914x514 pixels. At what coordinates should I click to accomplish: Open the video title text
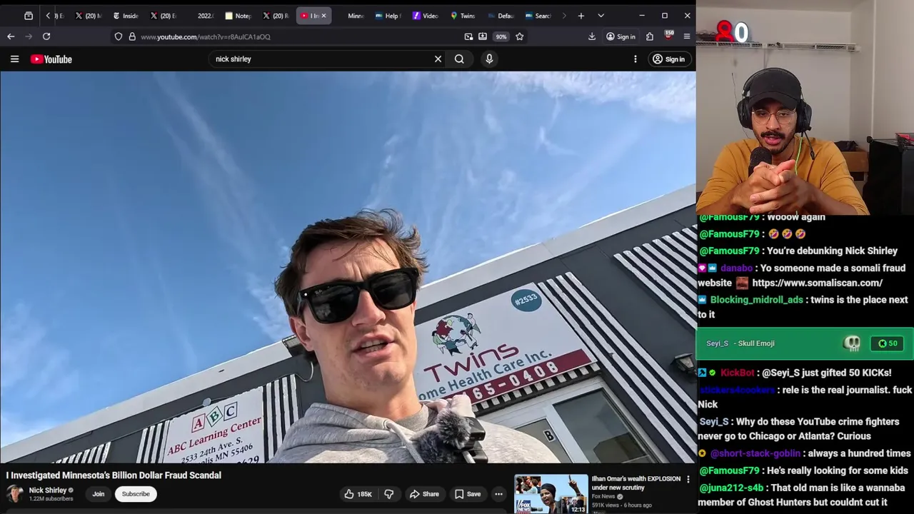click(x=114, y=475)
